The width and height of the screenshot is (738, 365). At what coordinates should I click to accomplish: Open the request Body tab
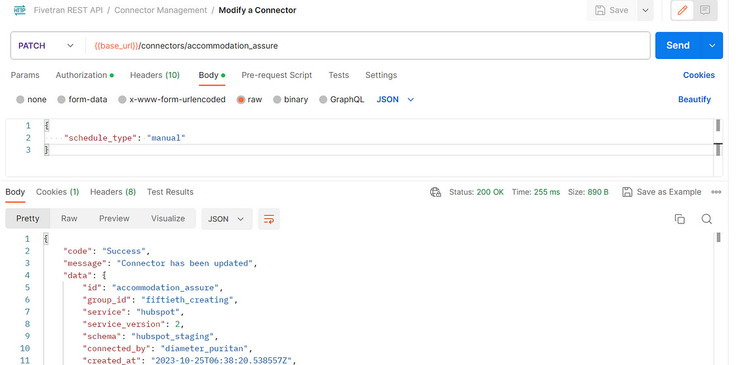(212, 75)
